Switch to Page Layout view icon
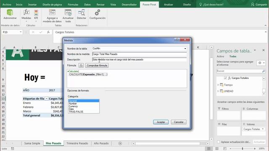Image resolution: width=269 pixels, height=151 pixels. [217, 148]
